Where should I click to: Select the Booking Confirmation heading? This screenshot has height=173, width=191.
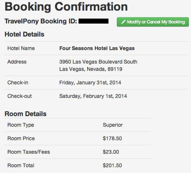(66, 7)
